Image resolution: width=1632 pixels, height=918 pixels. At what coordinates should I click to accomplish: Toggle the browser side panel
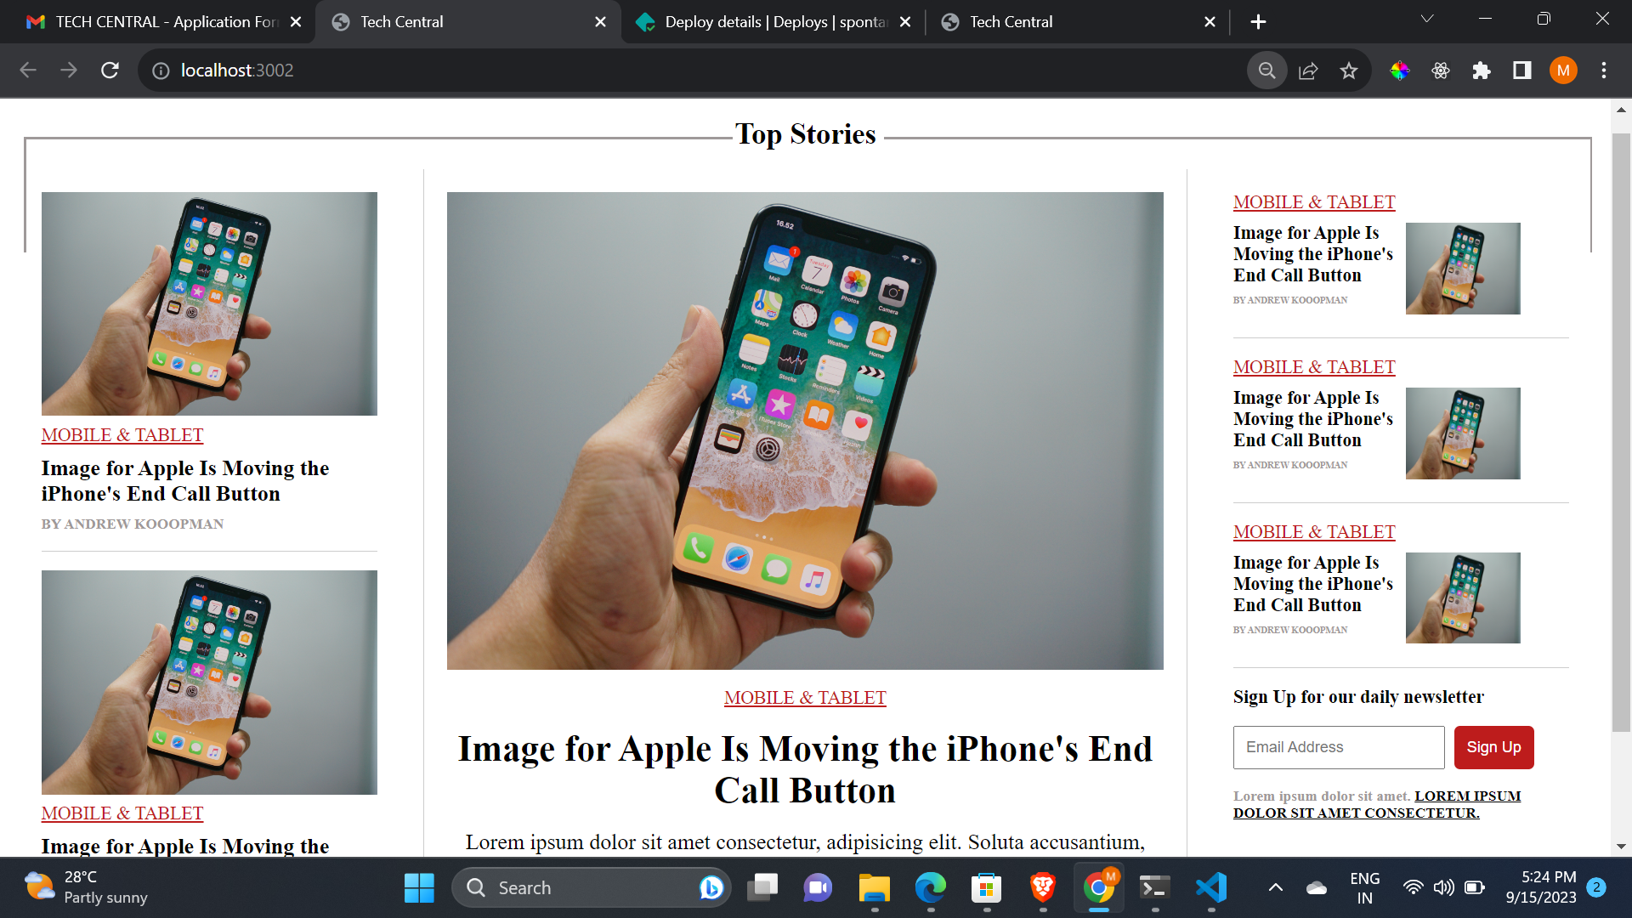point(1522,71)
